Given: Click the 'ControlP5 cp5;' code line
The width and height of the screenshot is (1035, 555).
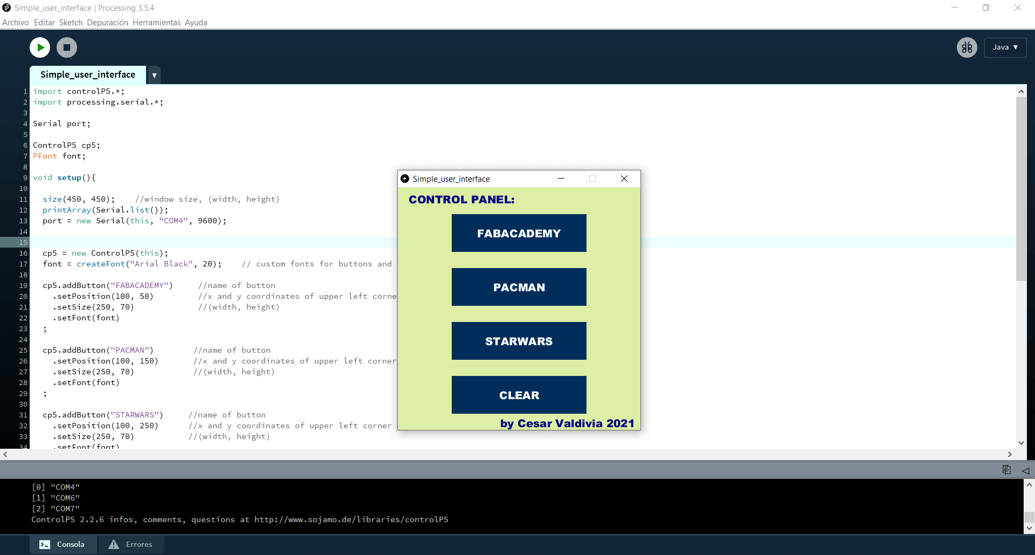Looking at the screenshot, I should 67,145.
